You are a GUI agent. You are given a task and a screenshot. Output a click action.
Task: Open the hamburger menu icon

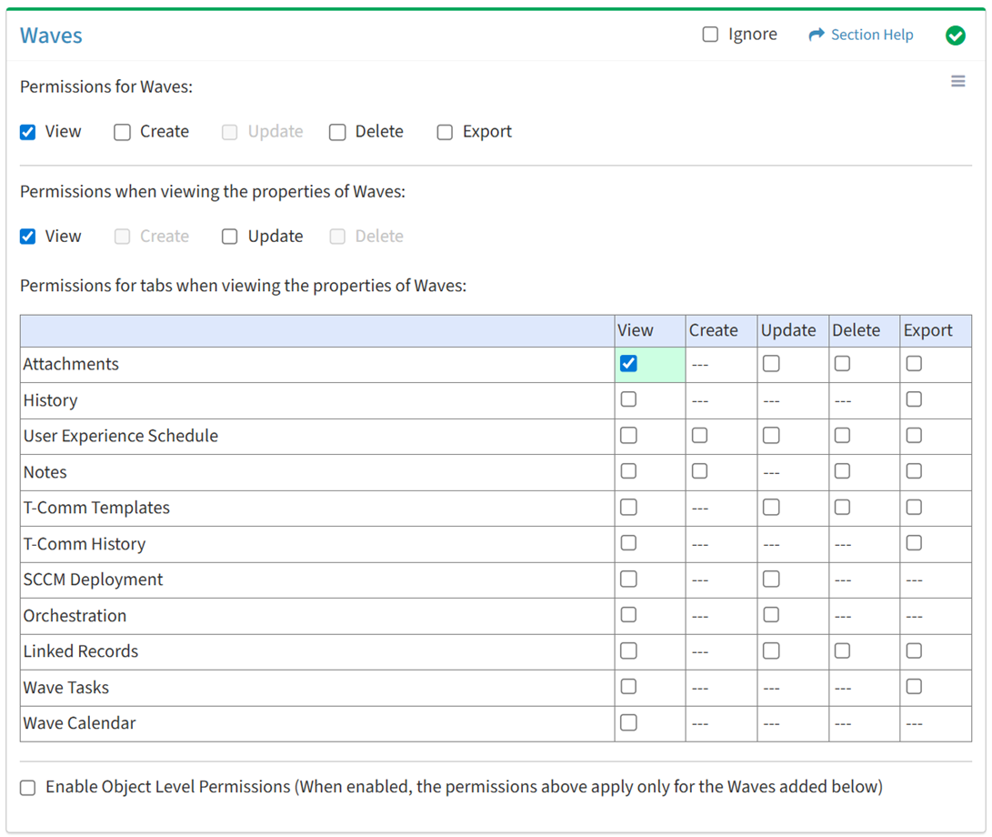957,82
